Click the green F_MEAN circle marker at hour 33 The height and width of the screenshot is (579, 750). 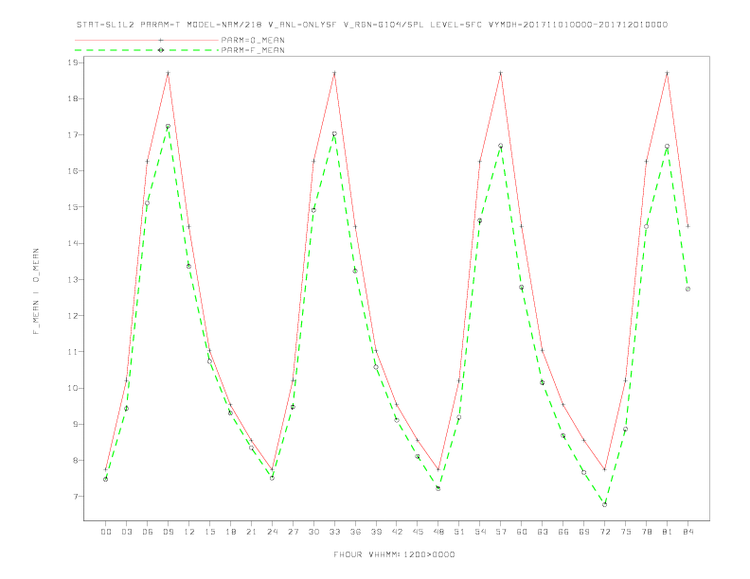[x=334, y=134]
